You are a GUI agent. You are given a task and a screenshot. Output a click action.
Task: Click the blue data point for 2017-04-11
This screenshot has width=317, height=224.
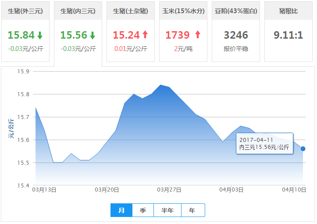tap(303, 149)
